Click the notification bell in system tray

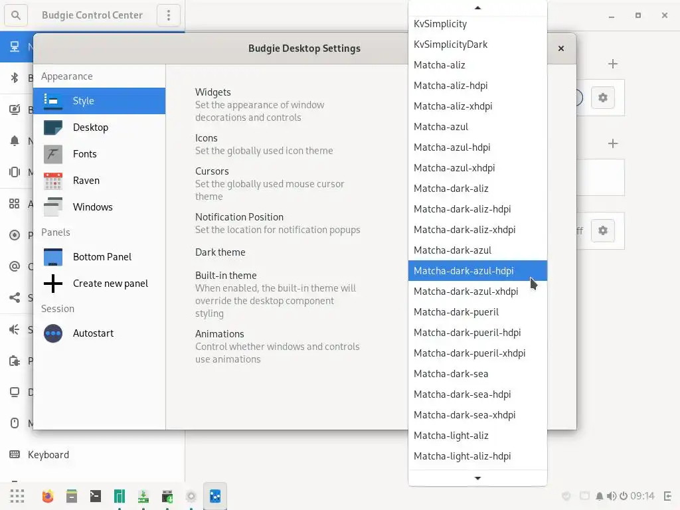click(600, 495)
